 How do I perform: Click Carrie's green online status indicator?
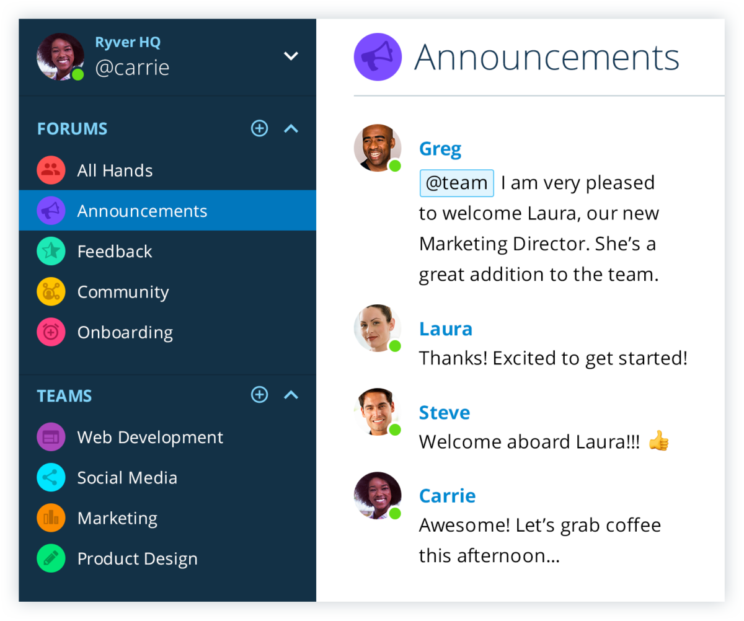395,513
